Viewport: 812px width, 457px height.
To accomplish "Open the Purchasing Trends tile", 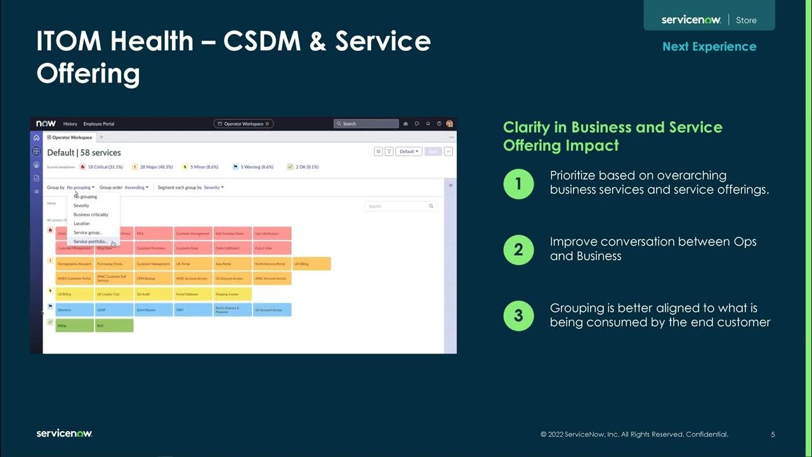I will [114, 263].
